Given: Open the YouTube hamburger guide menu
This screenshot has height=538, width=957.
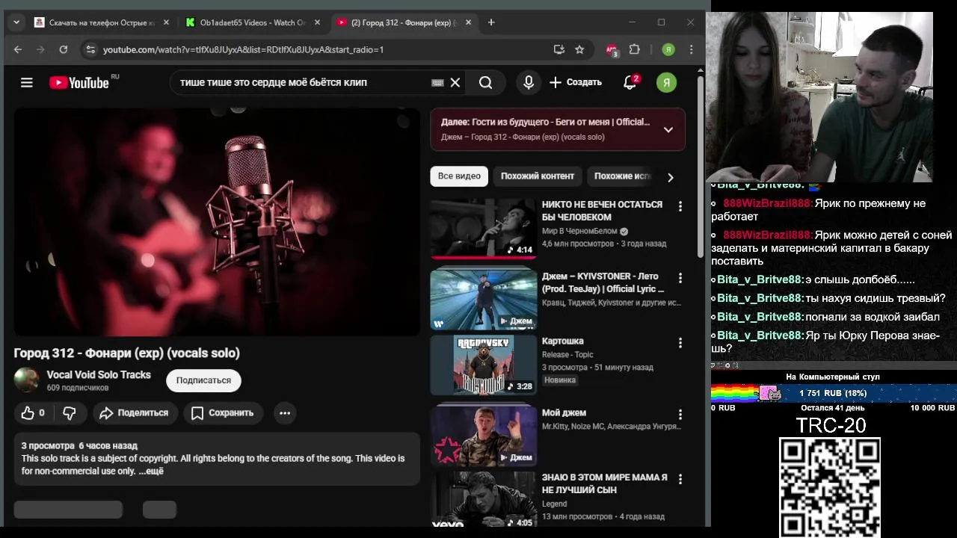Looking at the screenshot, I should coord(27,82).
